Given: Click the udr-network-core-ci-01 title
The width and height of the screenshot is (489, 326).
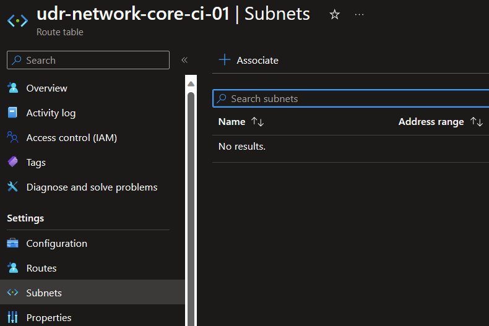Looking at the screenshot, I should (x=133, y=14).
